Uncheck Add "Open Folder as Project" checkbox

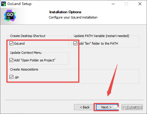pos(11,60)
